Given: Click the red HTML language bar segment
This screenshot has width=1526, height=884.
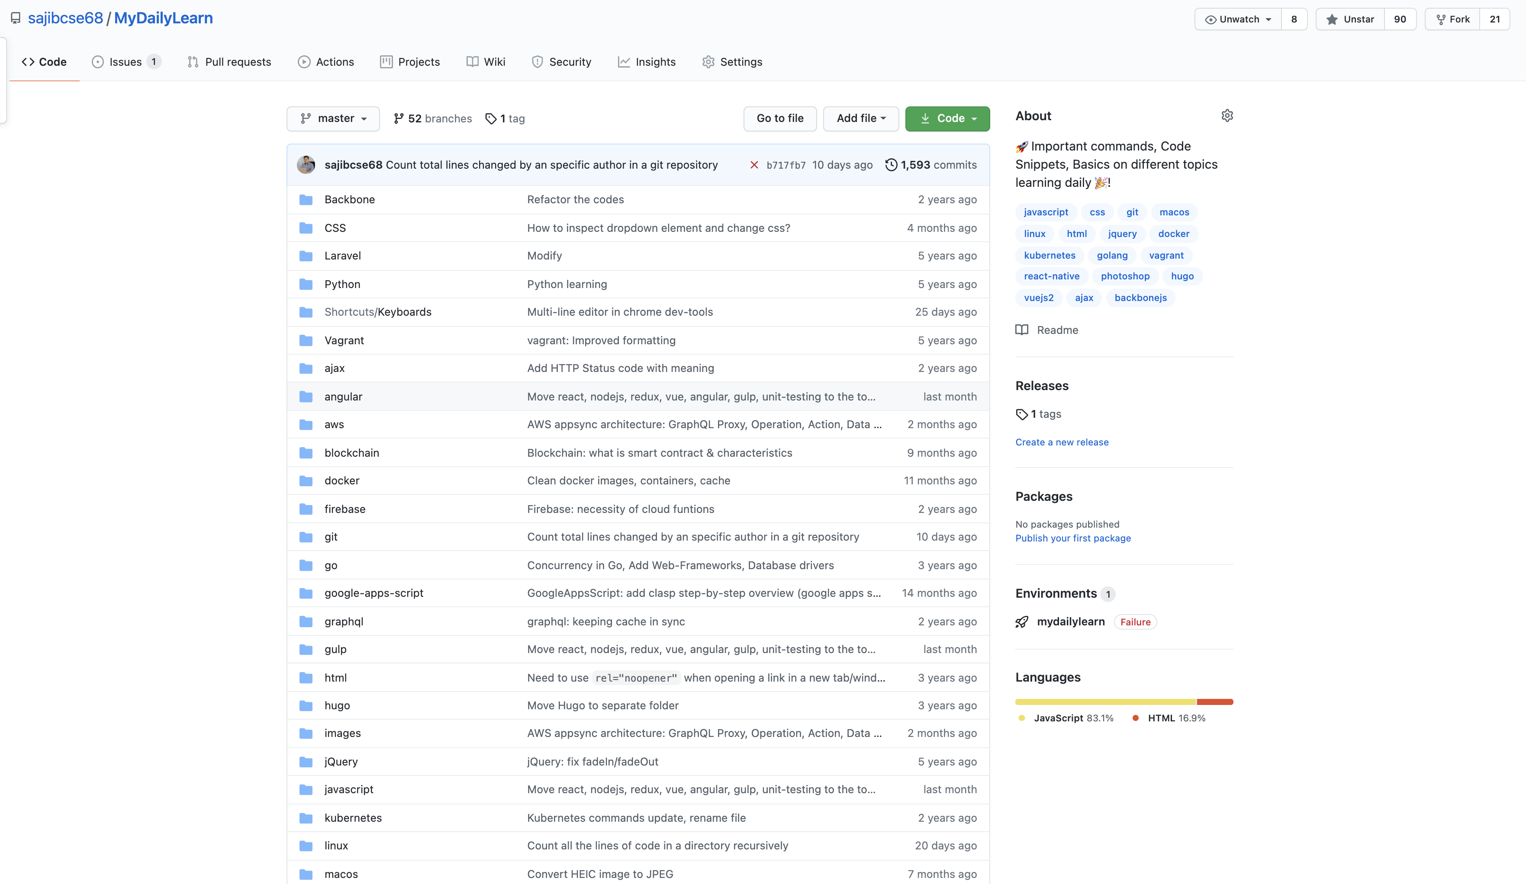Looking at the screenshot, I should (x=1215, y=702).
